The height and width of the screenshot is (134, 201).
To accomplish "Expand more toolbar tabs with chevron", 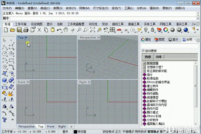I will click(194, 24).
